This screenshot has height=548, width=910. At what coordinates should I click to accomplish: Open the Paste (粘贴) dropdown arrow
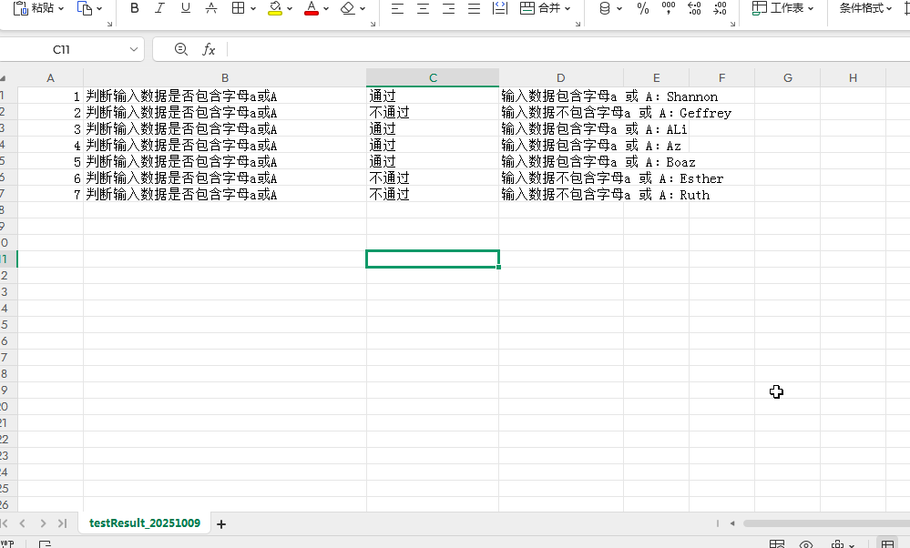coord(60,9)
